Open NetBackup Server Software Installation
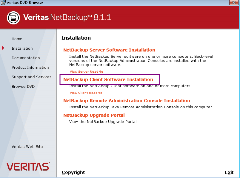 [109, 50]
